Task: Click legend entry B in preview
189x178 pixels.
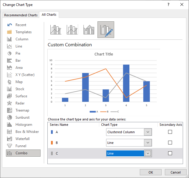Action: pos(104,112)
